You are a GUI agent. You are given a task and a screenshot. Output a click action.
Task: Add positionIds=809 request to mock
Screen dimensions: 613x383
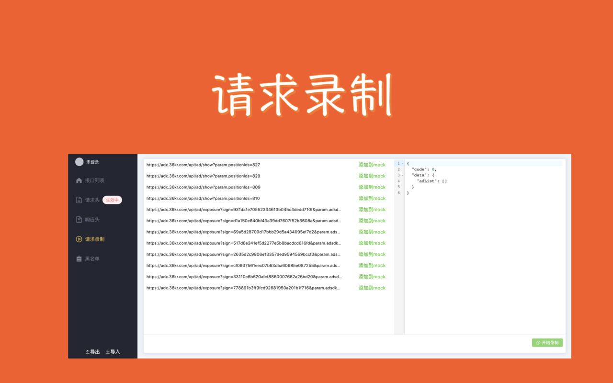[x=372, y=187]
